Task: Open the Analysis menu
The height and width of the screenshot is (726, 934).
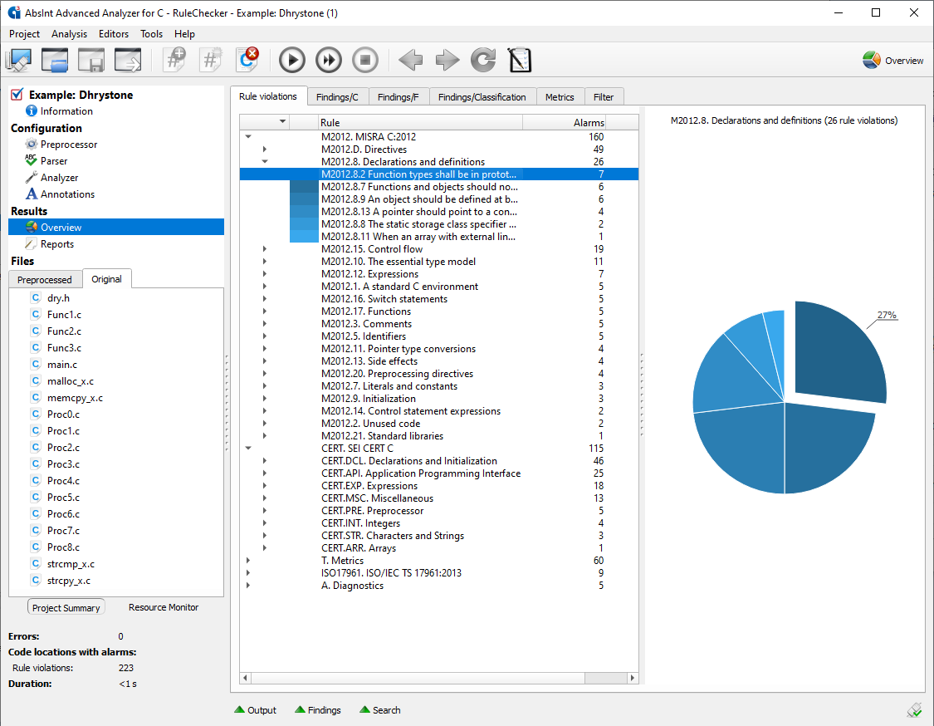Action: [x=69, y=34]
